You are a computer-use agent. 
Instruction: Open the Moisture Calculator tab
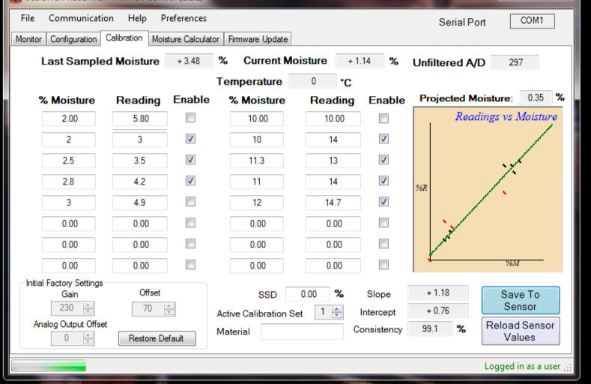186,39
